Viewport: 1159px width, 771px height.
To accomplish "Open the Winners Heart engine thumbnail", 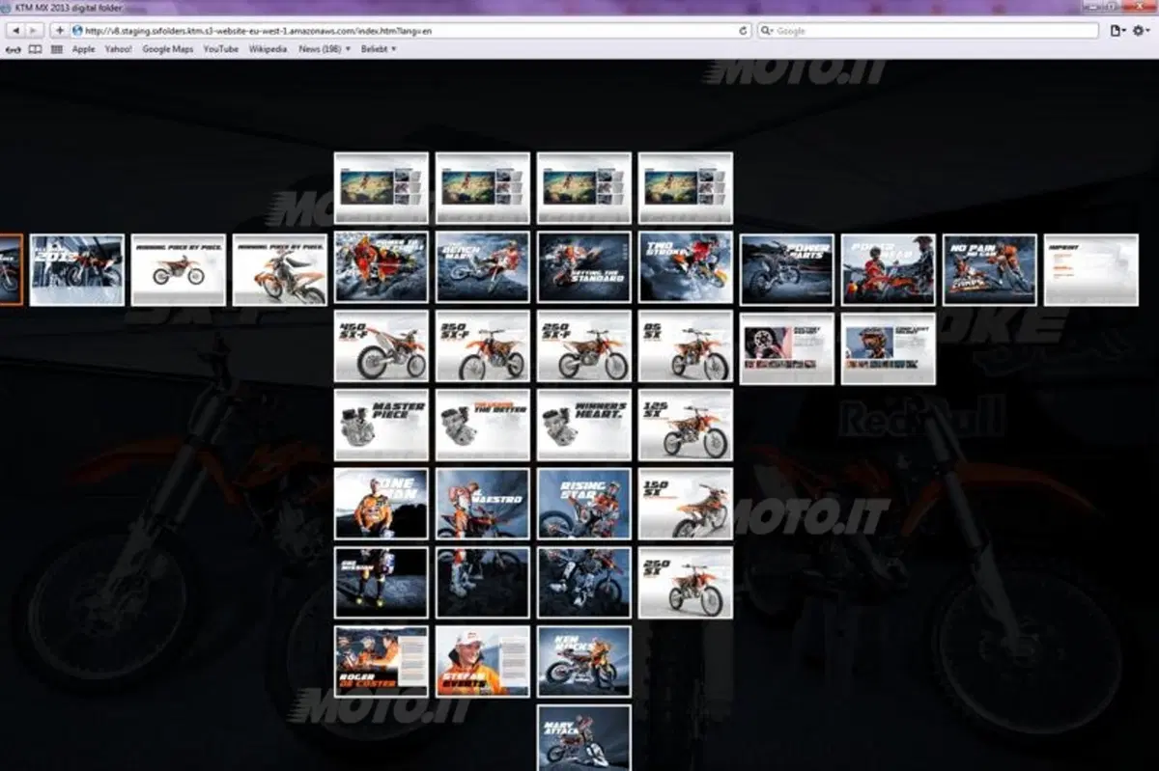I will 584,426.
